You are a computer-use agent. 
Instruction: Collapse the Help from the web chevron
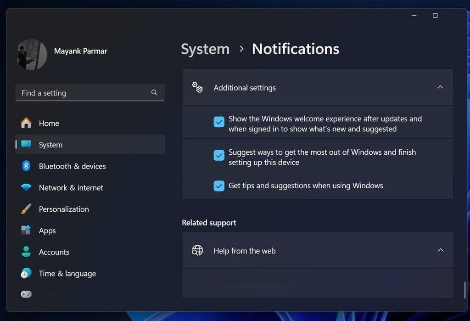tap(440, 250)
